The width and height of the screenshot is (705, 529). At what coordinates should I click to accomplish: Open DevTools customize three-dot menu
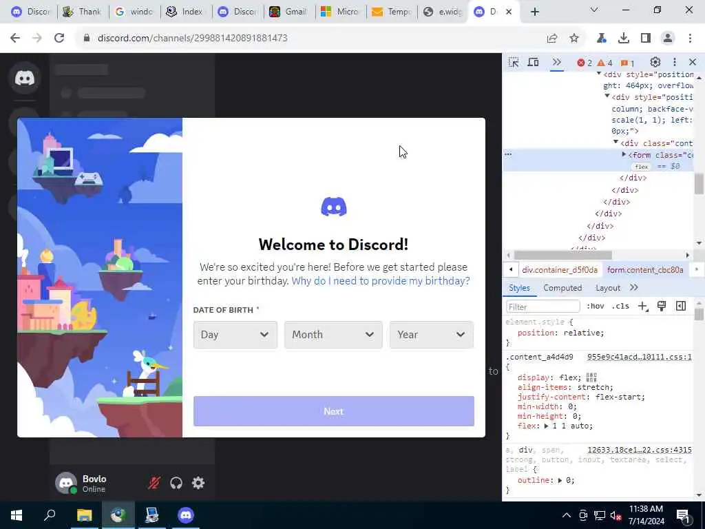[x=675, y=62]
